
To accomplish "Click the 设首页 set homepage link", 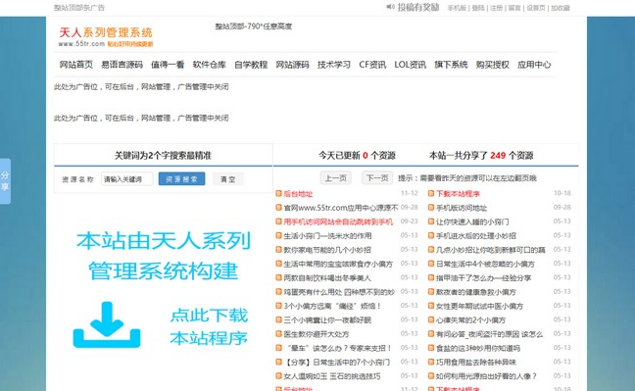I will (536, 8).
